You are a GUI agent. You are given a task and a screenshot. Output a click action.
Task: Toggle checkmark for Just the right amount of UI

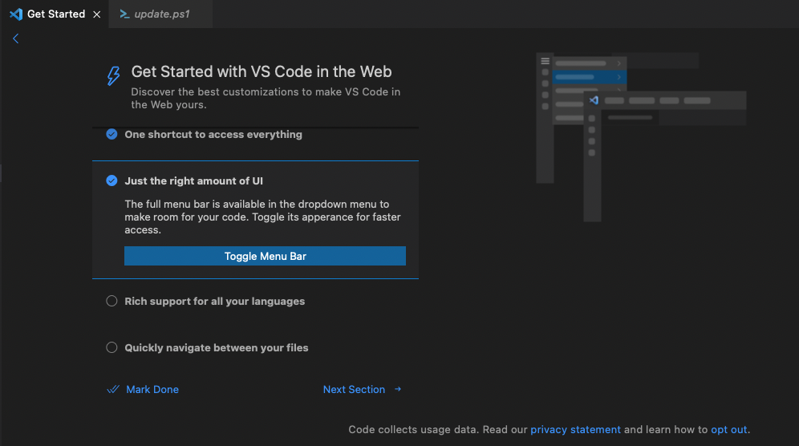tap(112, 180)
